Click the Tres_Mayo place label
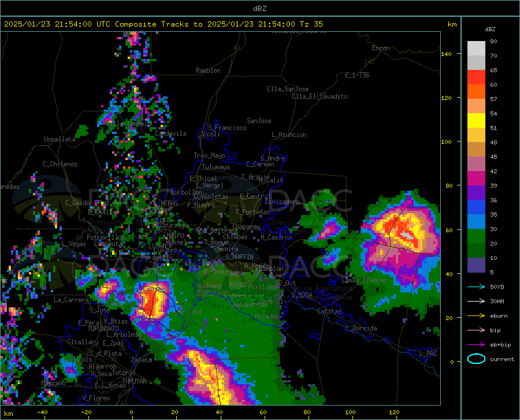This screenshot has height=420, width=520. tap(209, 155)
